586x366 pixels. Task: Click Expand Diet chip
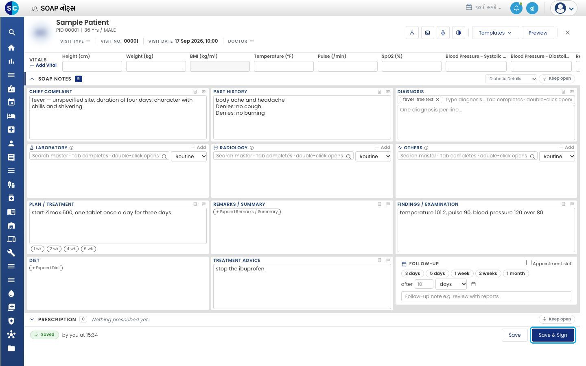(46, 268)
